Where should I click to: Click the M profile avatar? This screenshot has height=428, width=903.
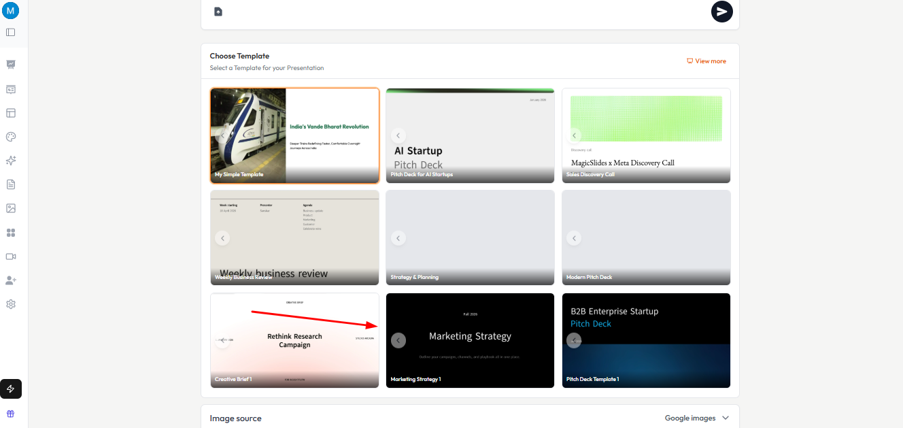[11, 10]
